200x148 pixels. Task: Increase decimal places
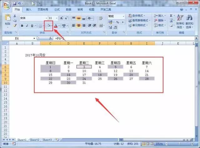pyautogui.click(x=110, y=27)
